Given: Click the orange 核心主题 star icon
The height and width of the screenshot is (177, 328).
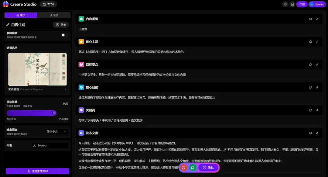Looking at the screenshot, I should pos(81,42).
